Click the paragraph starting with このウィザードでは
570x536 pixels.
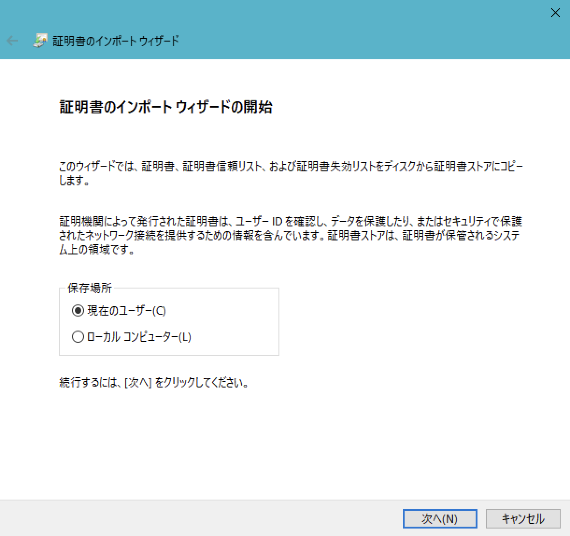290,167
